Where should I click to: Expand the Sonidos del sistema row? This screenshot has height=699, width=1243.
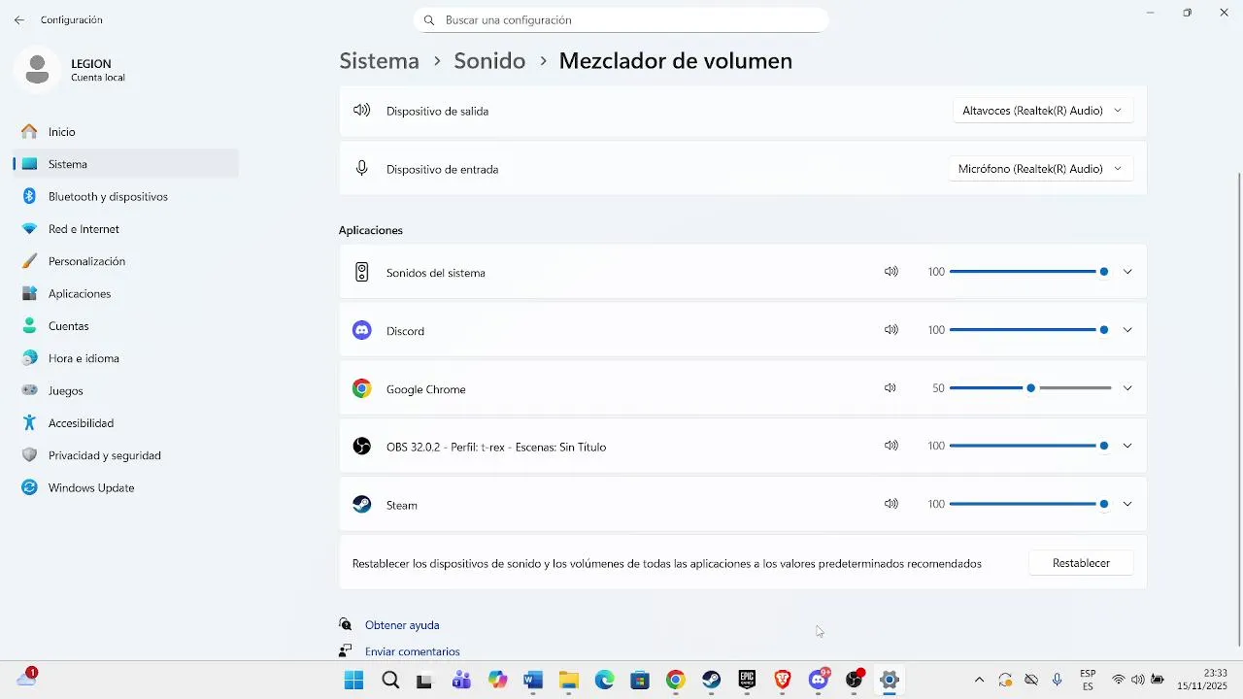(x=1127, y=272)
